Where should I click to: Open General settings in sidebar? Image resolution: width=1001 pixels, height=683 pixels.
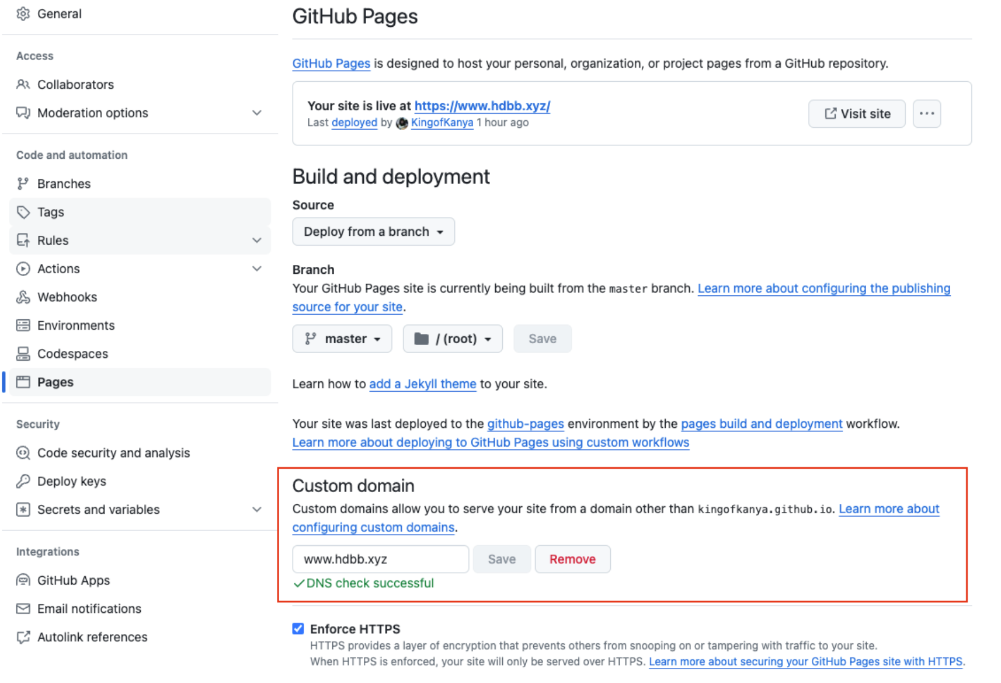tap(140, 13)
